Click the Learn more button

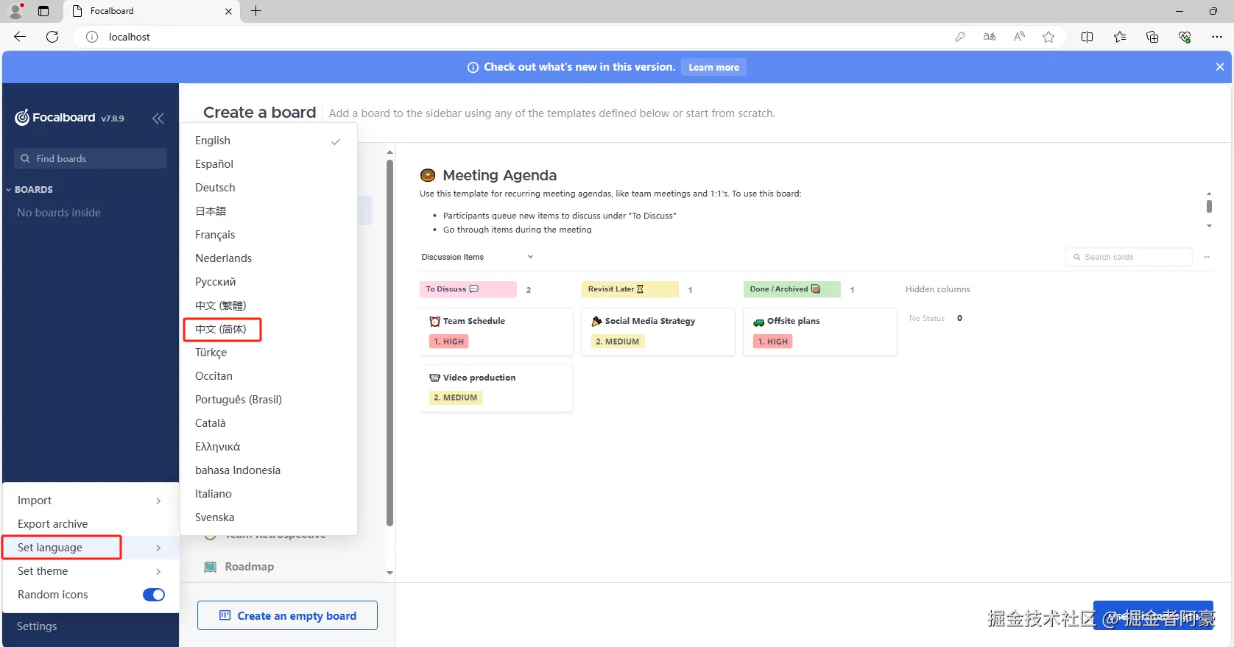tap(713, 67)
